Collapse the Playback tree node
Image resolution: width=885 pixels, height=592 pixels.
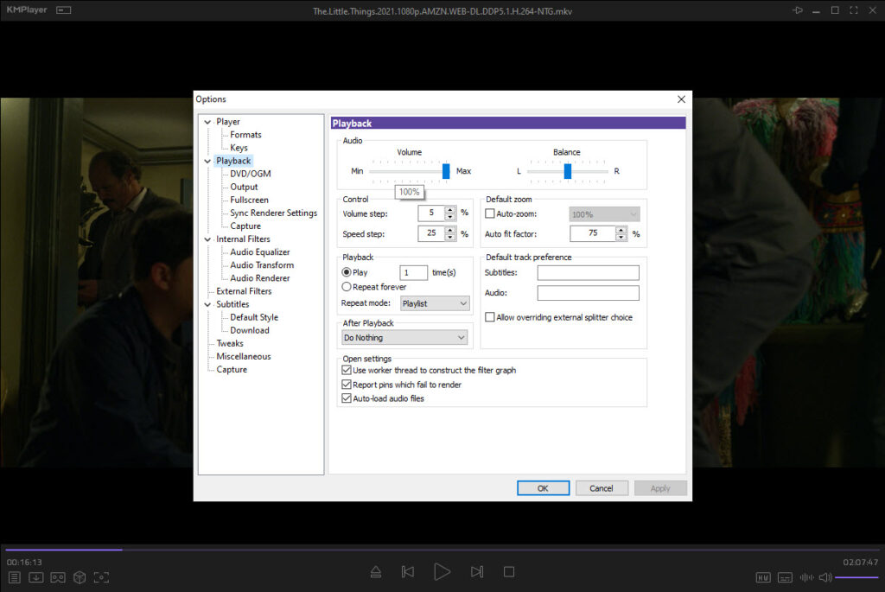207,161
